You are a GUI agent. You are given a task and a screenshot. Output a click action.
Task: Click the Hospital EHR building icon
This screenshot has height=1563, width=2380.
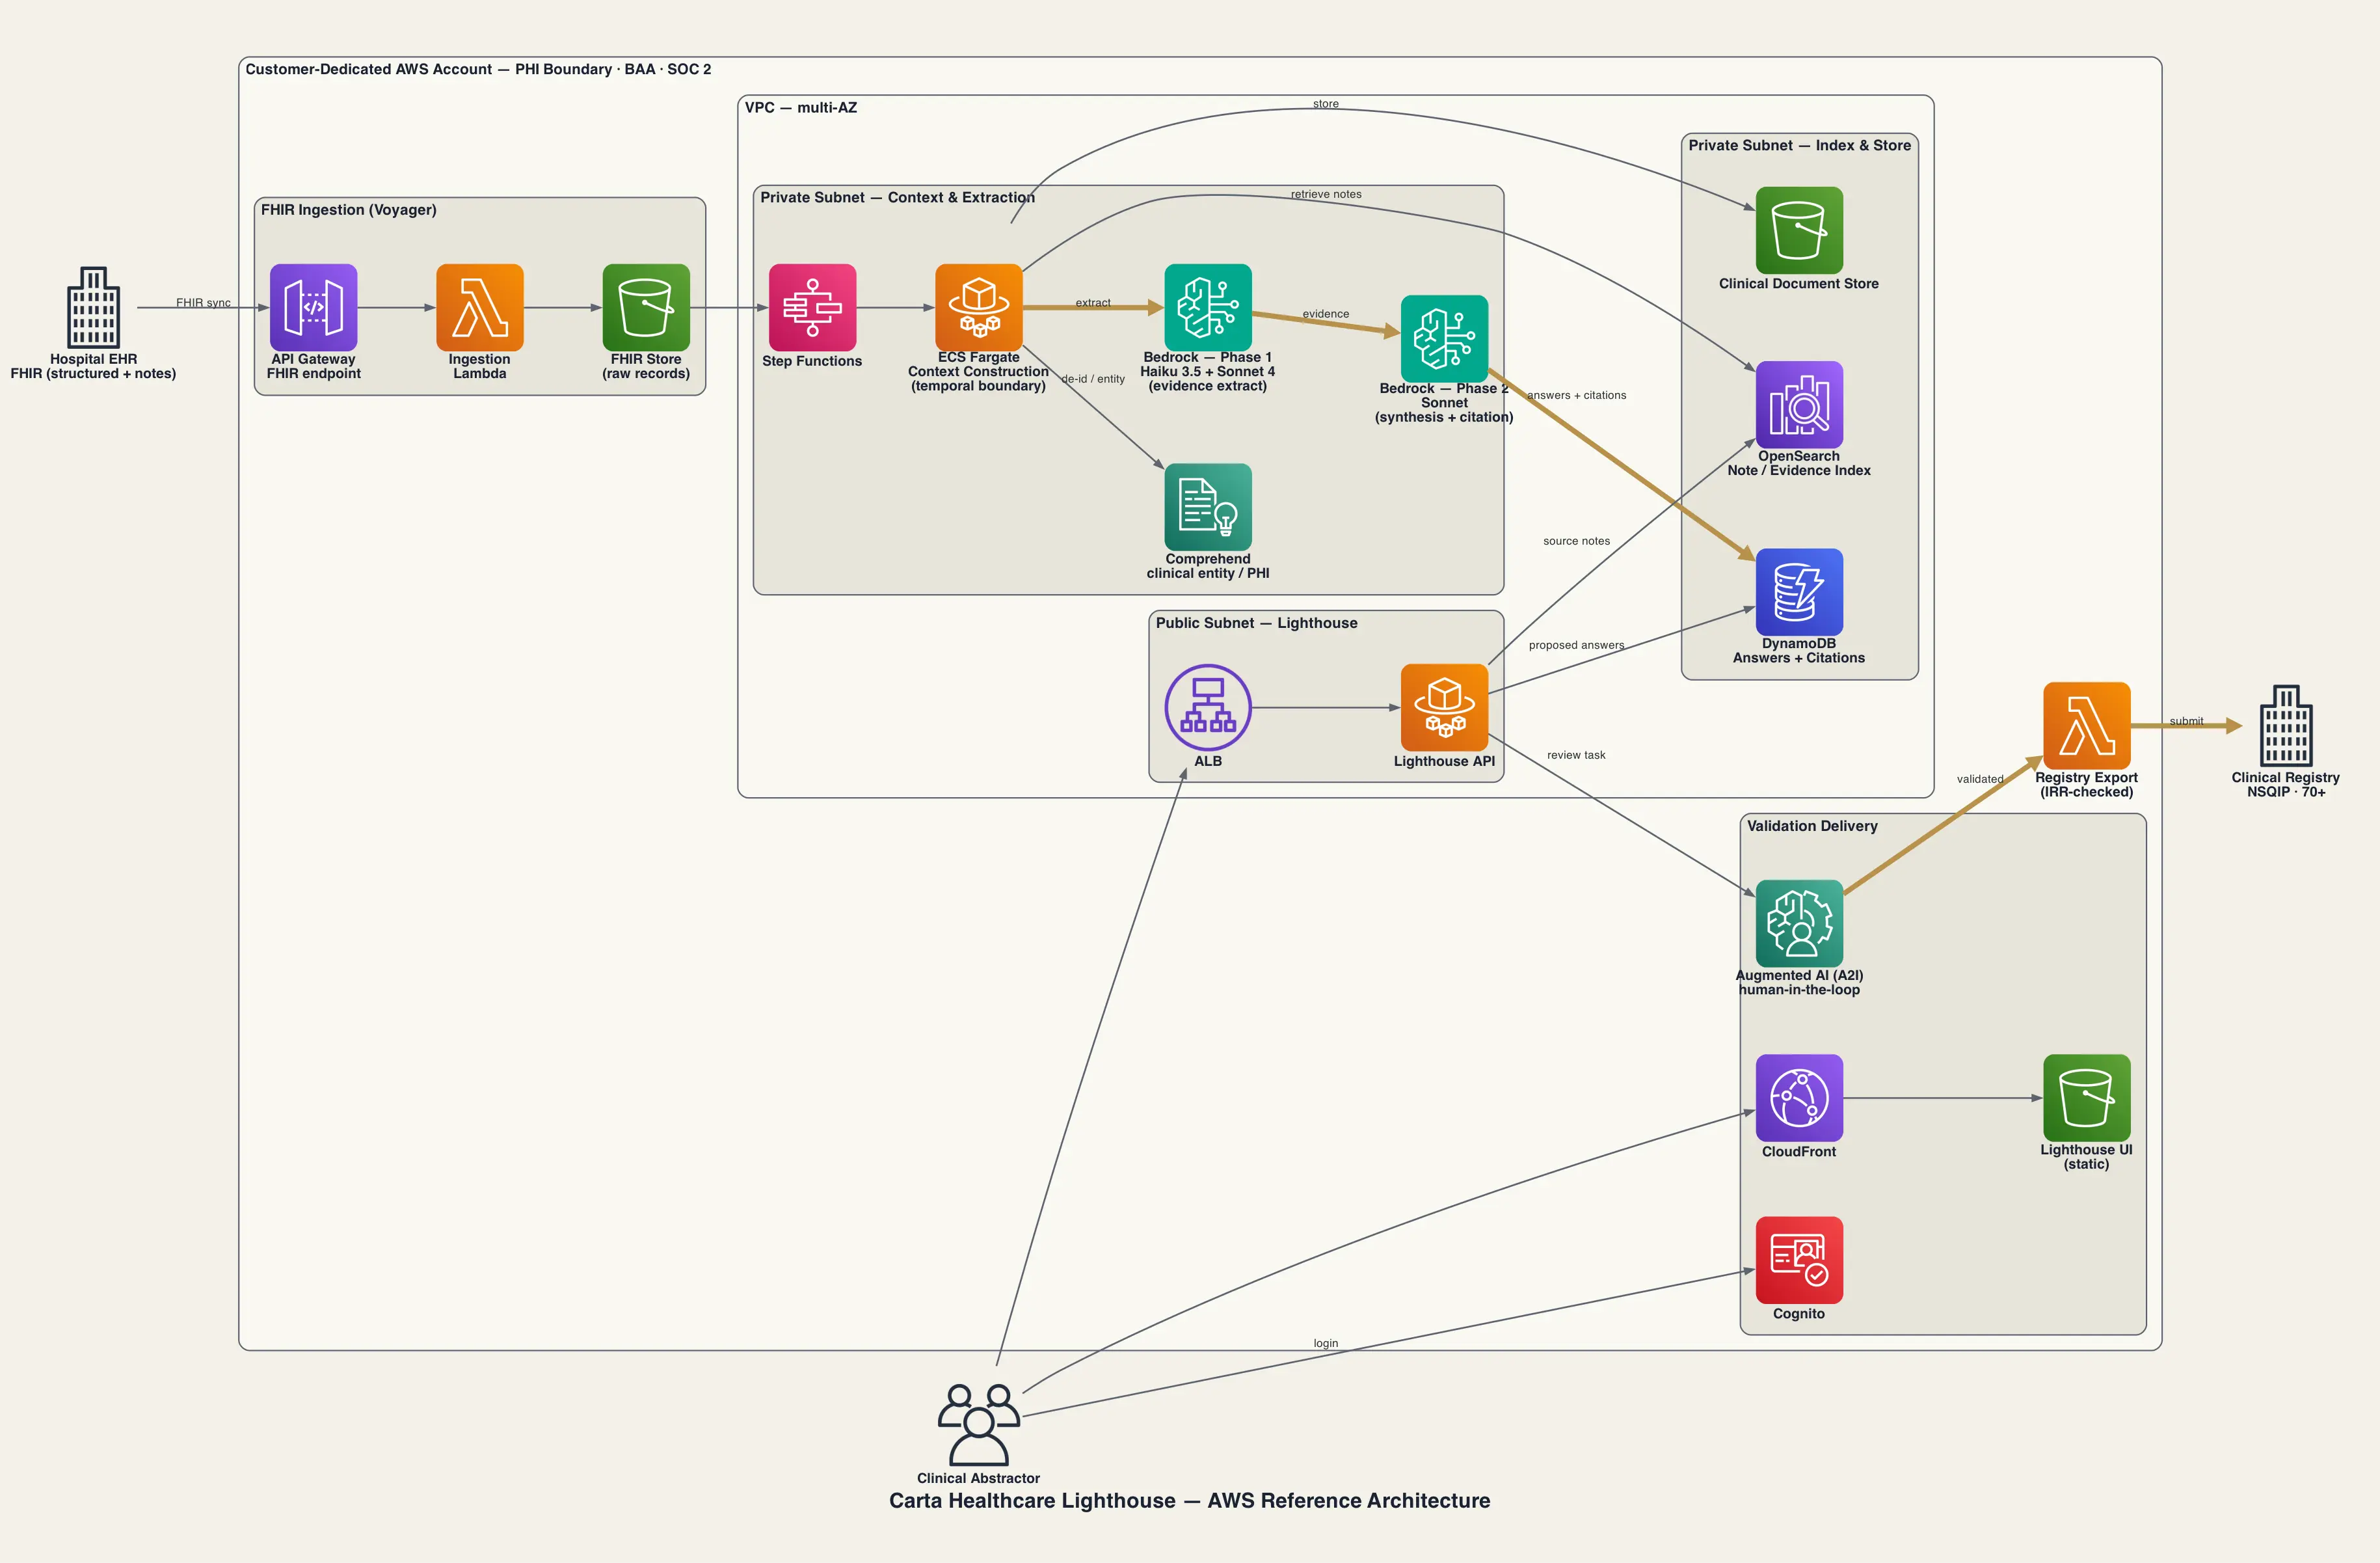coord(93,307)
